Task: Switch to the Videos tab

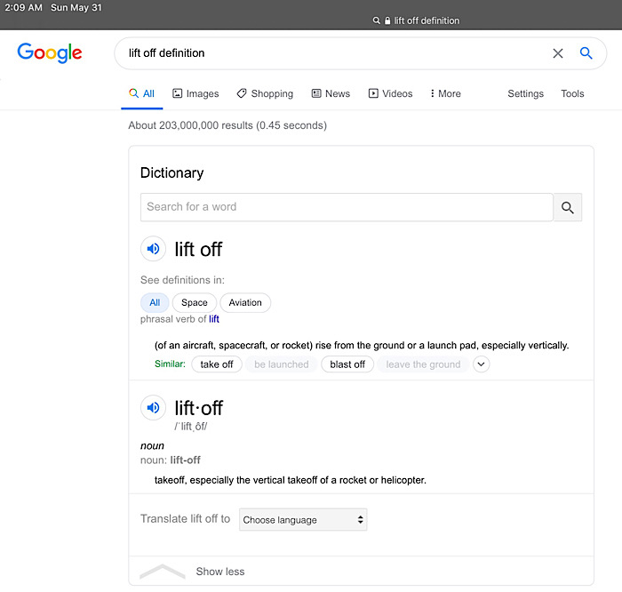Action: pyautogui.click(x=390, y=93)
